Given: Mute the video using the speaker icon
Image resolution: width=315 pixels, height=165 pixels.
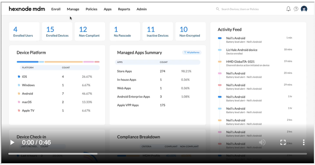Looking at the screenshot, I should (262, 142).
